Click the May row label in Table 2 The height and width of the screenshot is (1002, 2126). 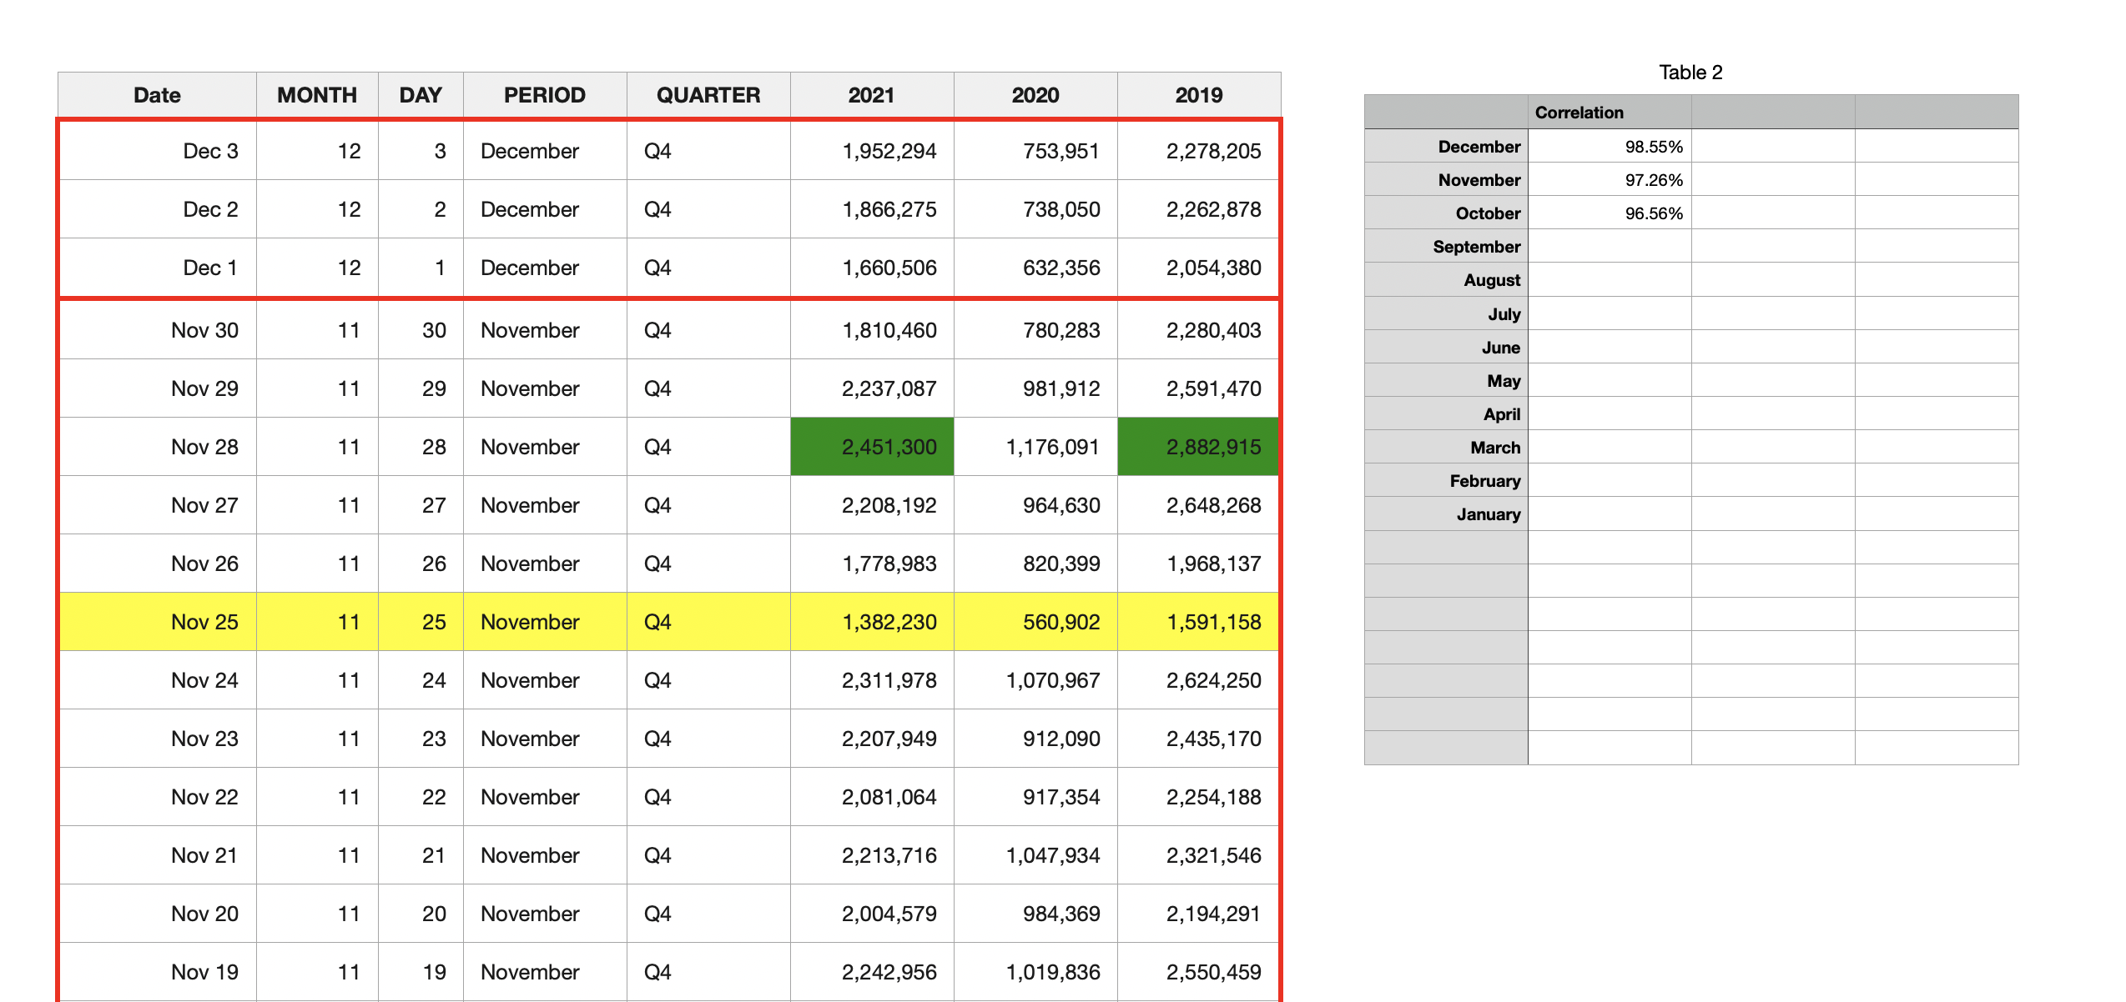tap(1446, 381)
